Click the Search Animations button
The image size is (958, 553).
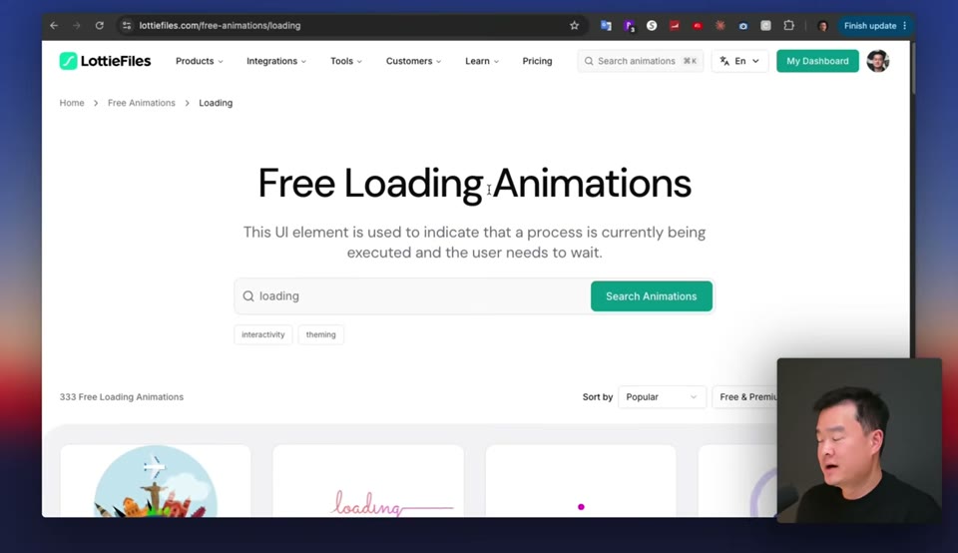point(652,296)
